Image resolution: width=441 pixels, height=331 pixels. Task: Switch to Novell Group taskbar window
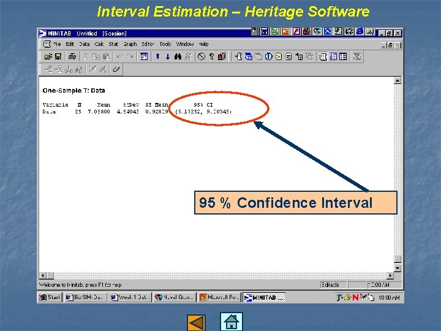coord(175,297)
